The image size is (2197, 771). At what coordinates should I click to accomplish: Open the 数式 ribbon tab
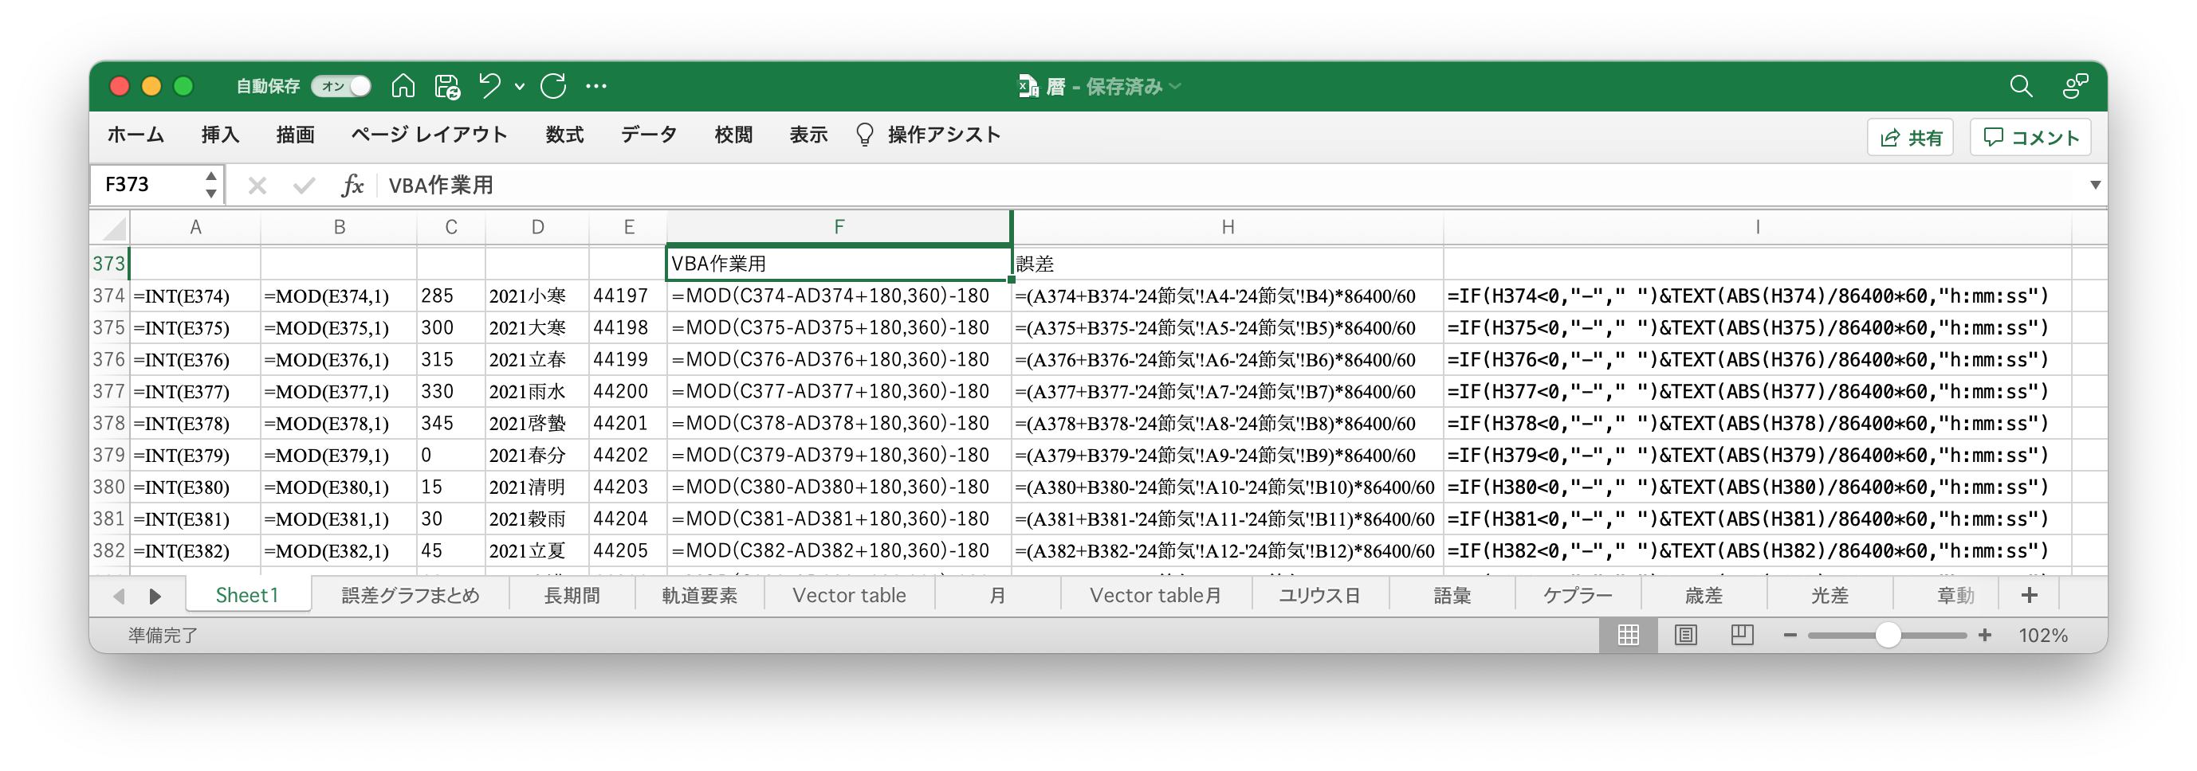pos(564,135)
